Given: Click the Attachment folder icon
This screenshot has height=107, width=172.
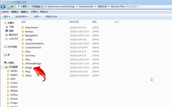Looking at the screenshot, I should click(x=23, y=27).
